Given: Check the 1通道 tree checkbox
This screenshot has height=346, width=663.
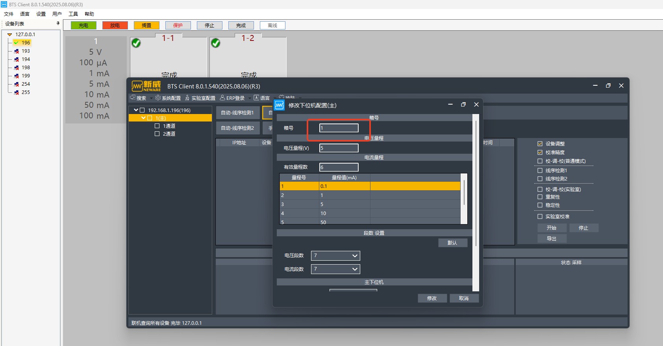Looking at the screenshot, I should [x=157, y=126].
